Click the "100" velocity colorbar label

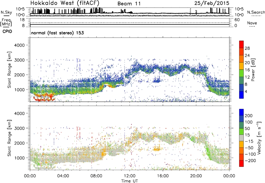click(249, 122)
